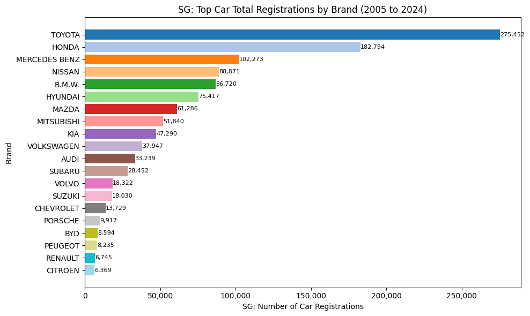Click the VOLKSWAGEN brand label

point(54,147)
